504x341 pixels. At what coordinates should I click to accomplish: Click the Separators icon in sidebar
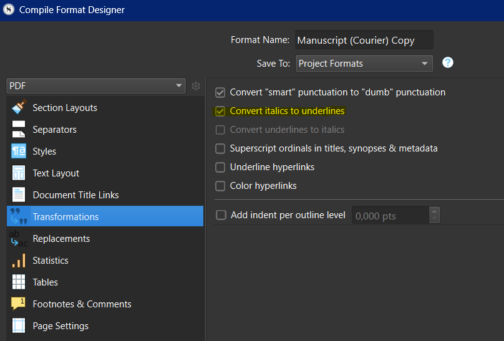[x=19, y=129]
